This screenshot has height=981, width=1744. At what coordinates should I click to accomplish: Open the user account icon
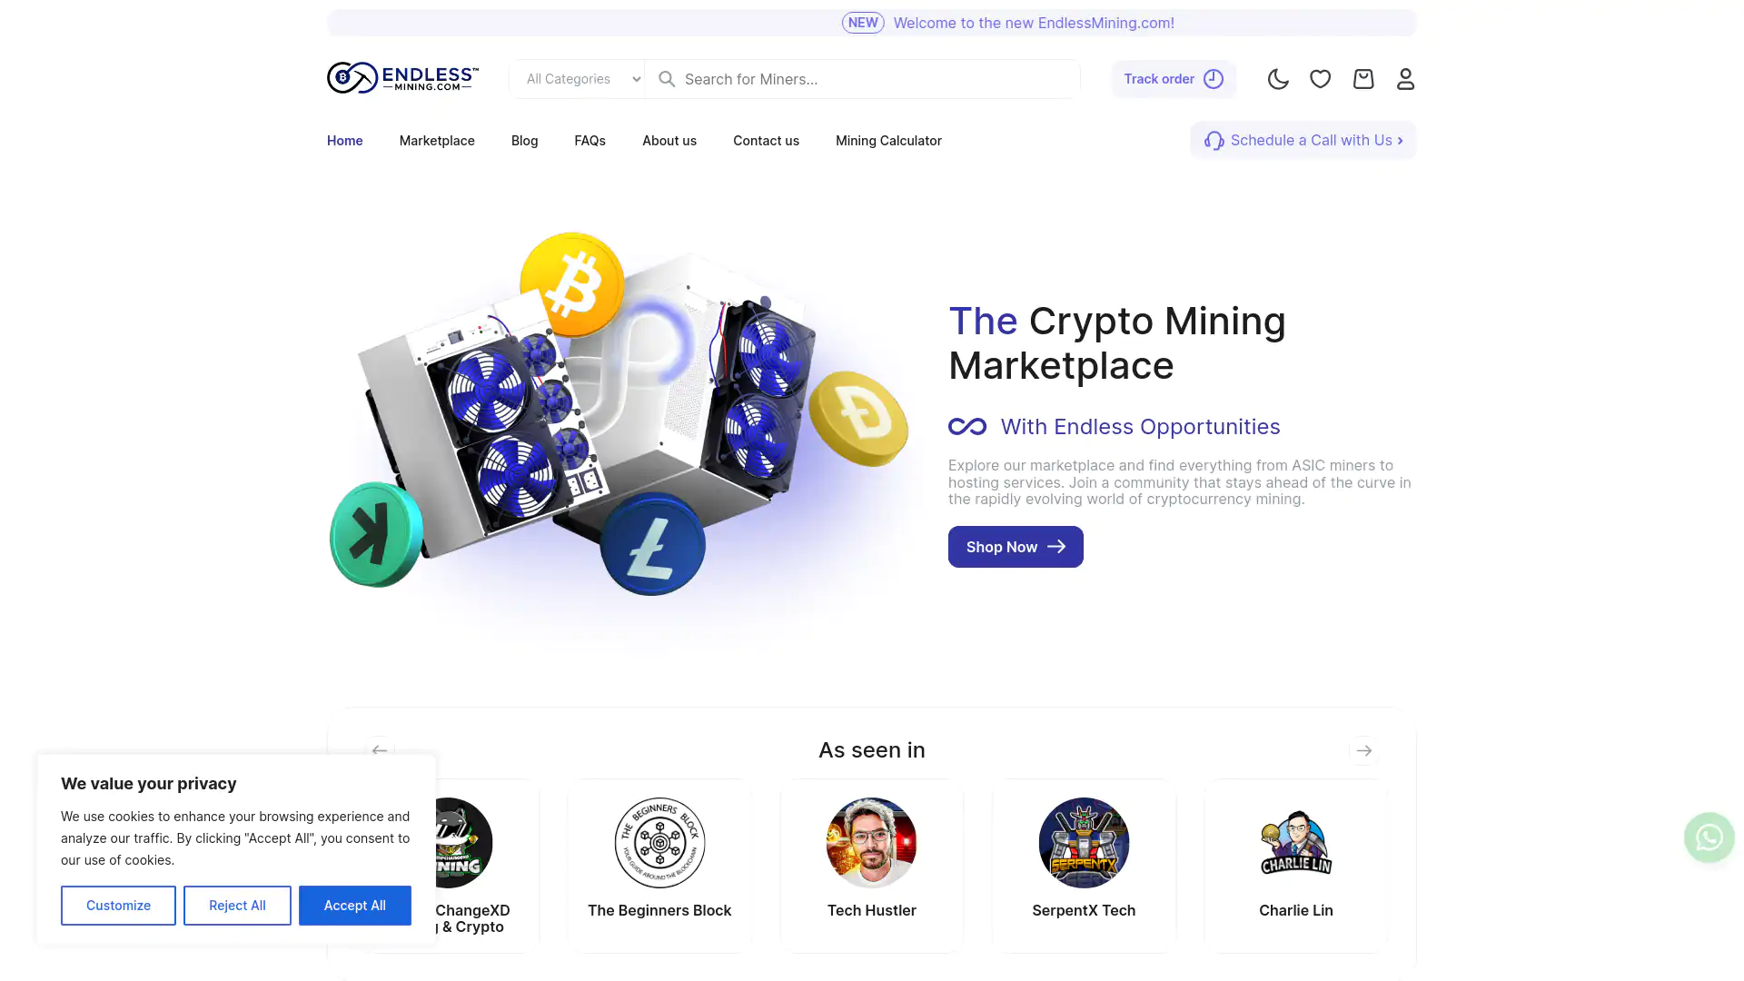[1405, 79]
